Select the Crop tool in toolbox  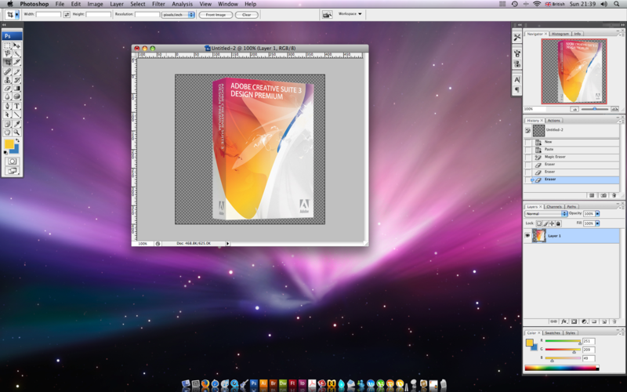point(7,62)
